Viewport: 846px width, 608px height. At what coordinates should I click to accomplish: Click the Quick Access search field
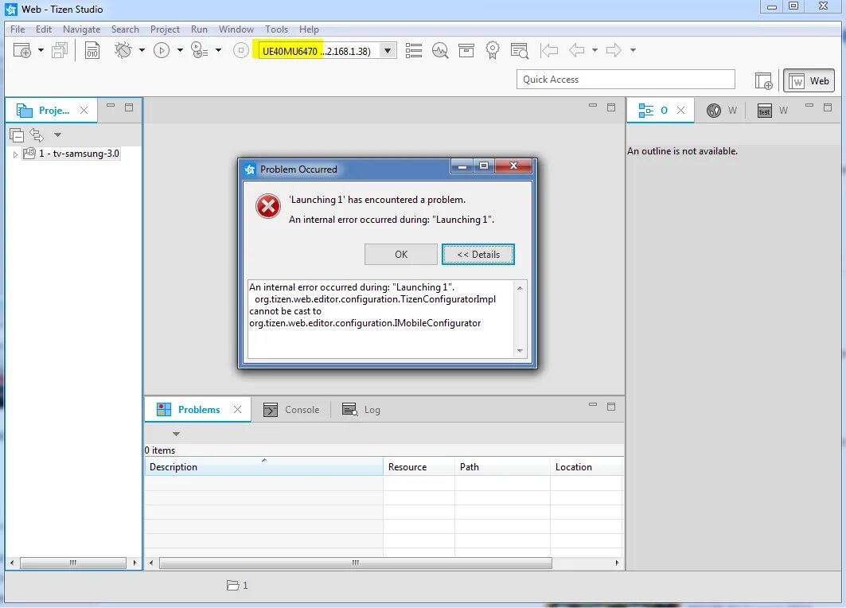[626, 80]
